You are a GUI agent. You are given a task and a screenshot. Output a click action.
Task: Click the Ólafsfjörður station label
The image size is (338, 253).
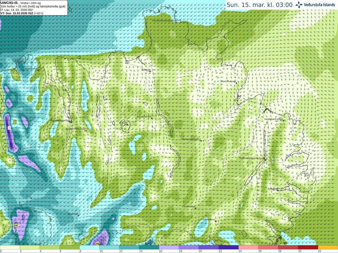[31, 69]
